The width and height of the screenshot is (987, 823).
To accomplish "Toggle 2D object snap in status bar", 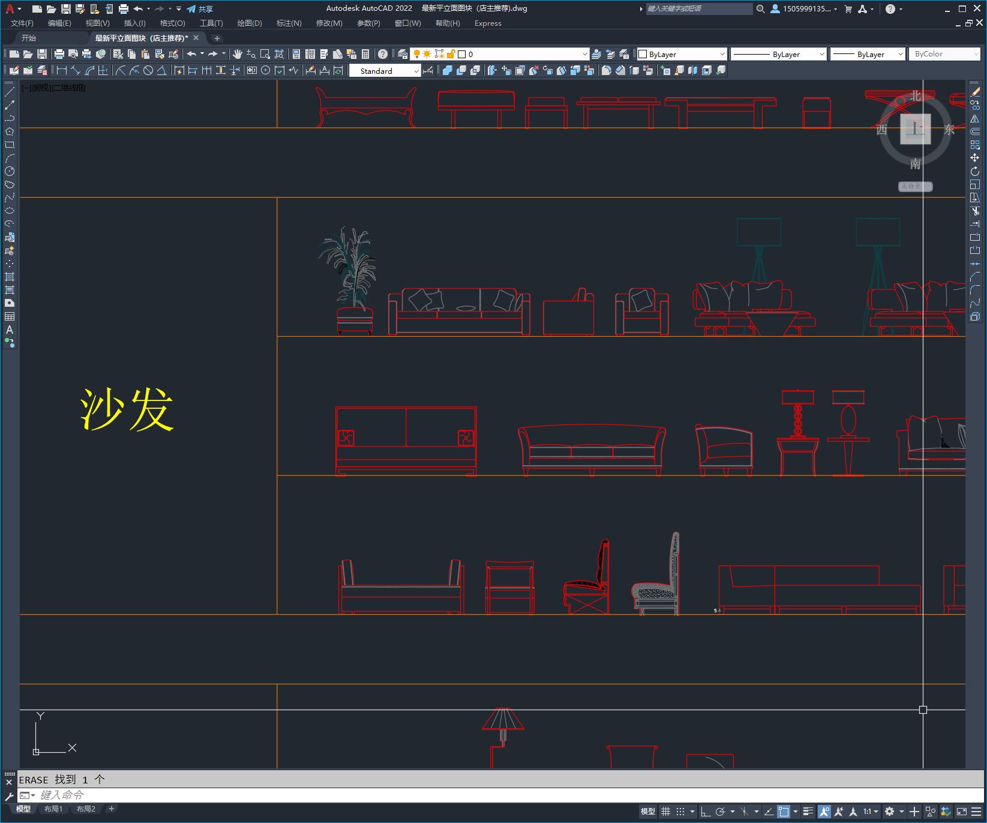I will click(784, 812).
